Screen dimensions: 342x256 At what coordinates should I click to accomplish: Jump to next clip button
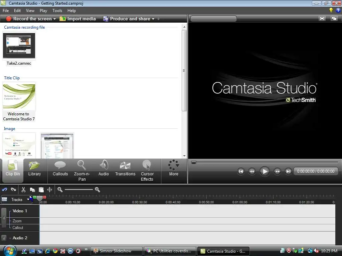(288, 171)
